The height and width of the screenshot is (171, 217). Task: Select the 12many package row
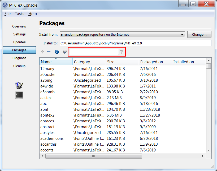pyautogui.click(x=123, y=69)
